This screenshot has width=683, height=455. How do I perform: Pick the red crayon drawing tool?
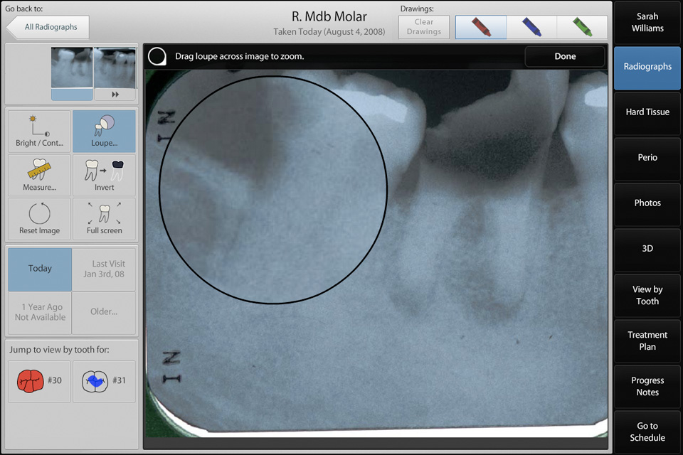[x=481, y=27]
